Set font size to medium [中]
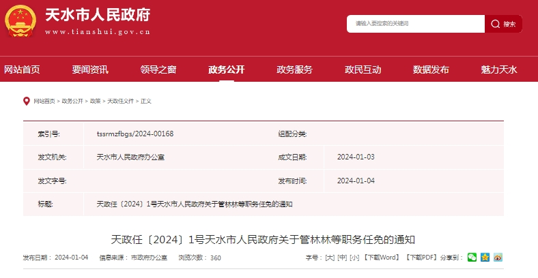 pyautogui.click(x=342, y=258)
